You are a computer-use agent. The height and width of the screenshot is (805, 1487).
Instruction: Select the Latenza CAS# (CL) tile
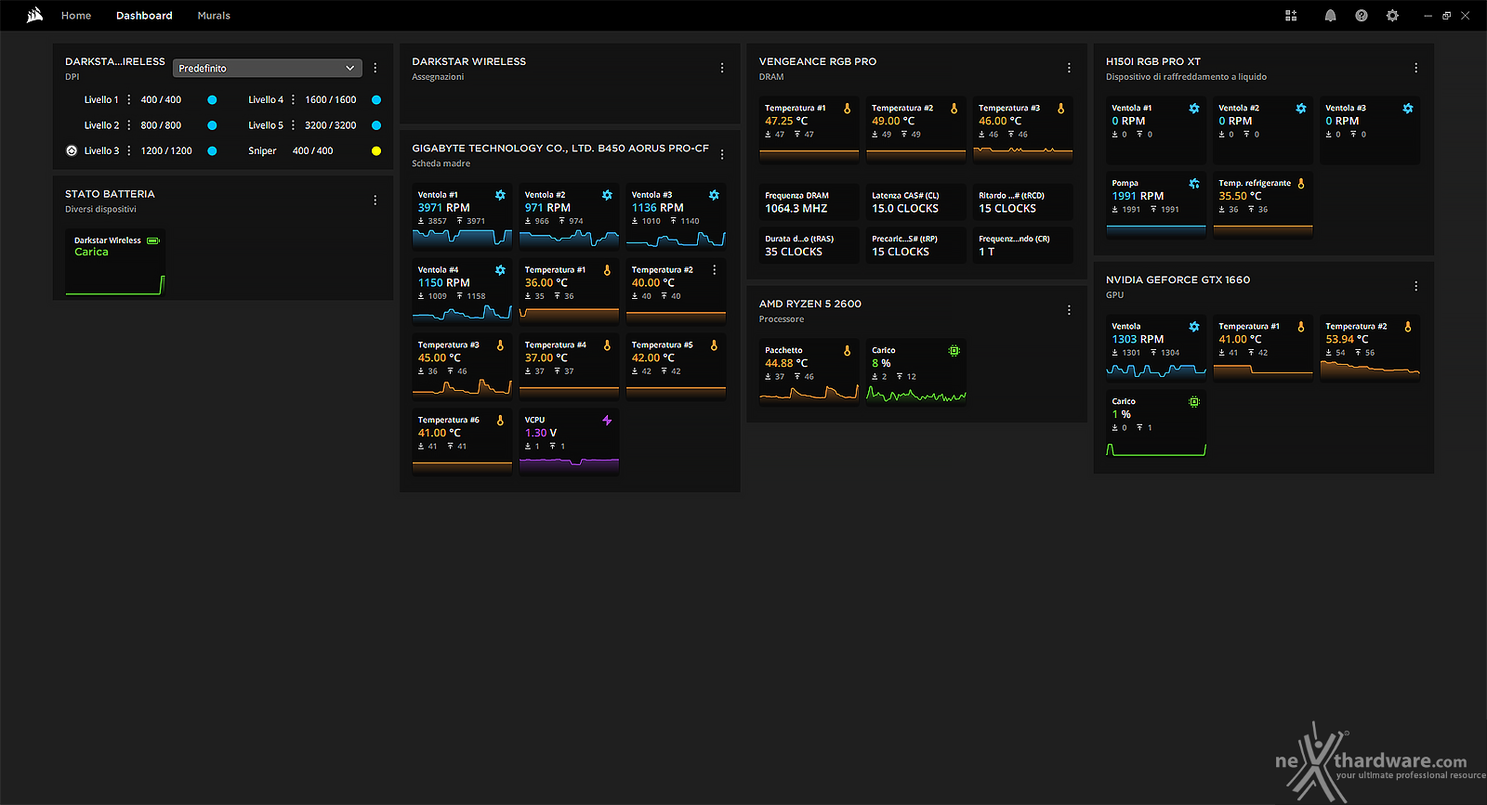point(915,202)
